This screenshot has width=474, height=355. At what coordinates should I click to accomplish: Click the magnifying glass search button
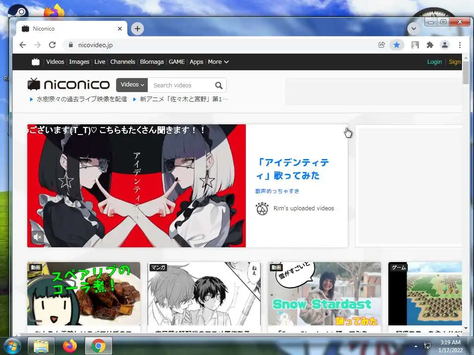tap(219, 86)
